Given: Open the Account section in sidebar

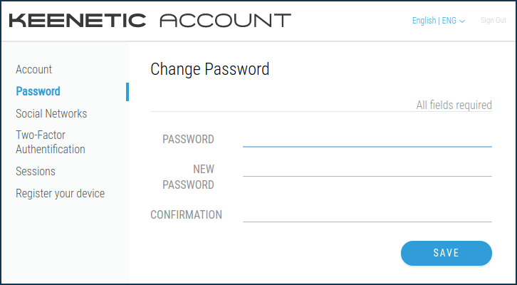Looking at the screenshot, I should click(34, 69).
